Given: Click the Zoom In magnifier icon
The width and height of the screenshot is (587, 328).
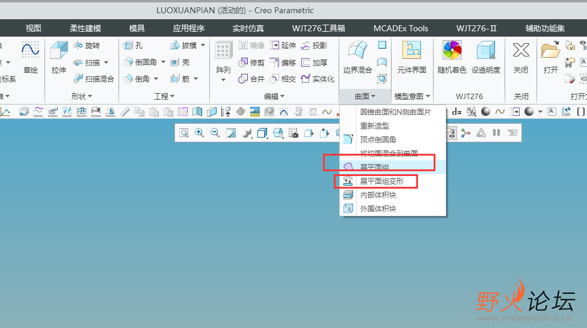Looking at the screenshot, I should (x=200, y=133).
